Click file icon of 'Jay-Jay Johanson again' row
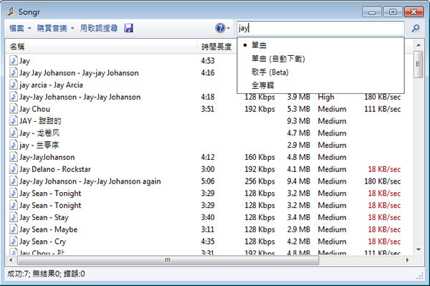 [13, 181]
